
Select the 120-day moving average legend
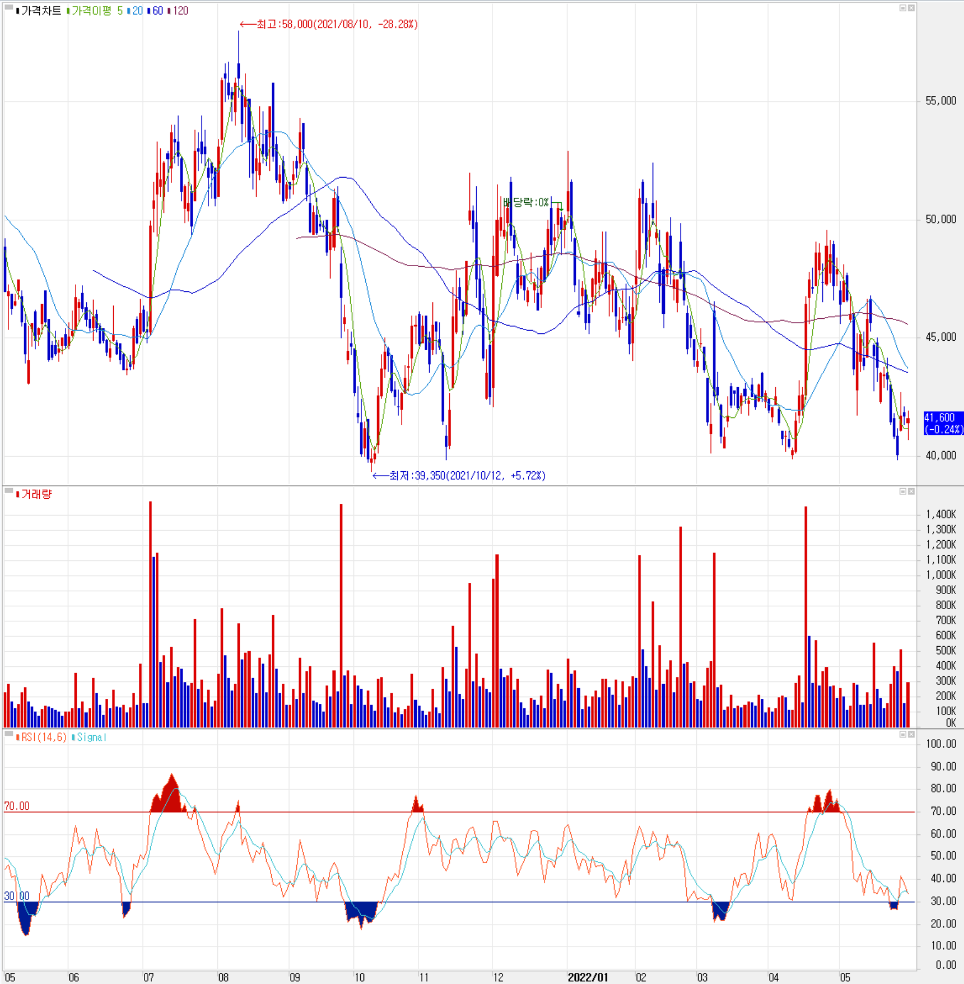[180, 11]
